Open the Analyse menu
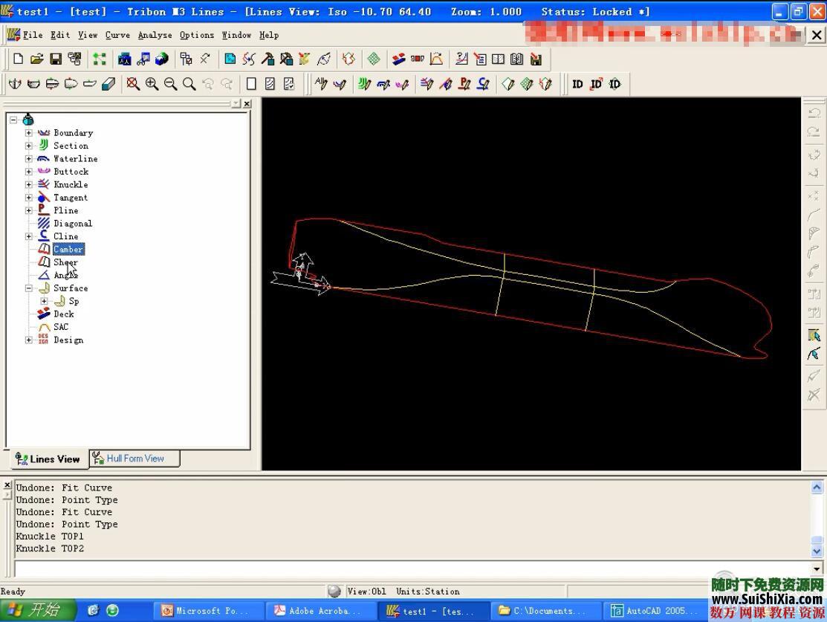Screen dimensions: 827x622 pyautogui.click(x=155, y=35)
